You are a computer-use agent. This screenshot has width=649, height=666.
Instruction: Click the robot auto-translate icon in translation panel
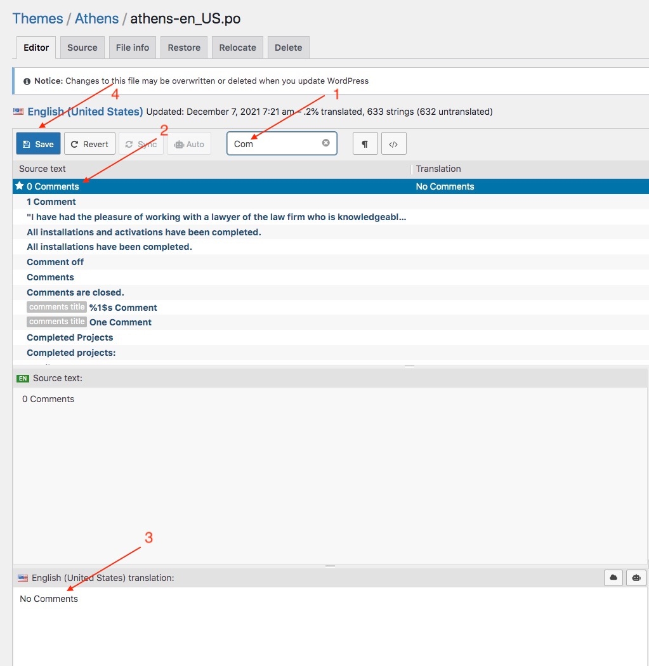click(636, 578)
